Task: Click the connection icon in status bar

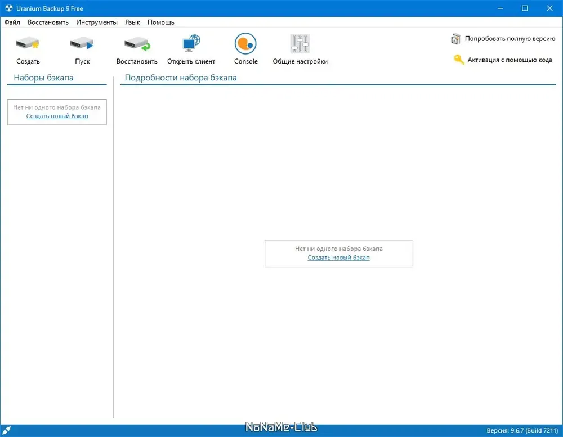Action: point(7,430)
